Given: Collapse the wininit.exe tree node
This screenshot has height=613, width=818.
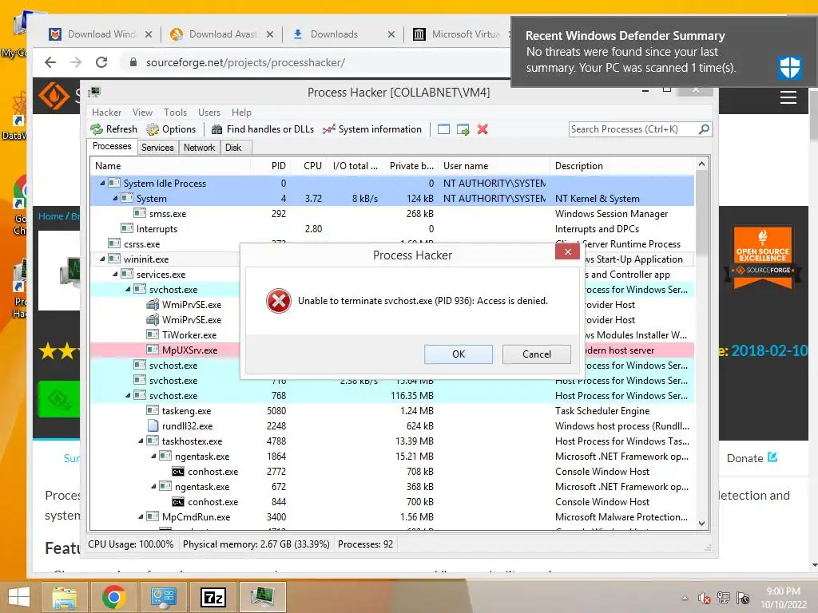Looking at the screenshot, I should pyautogui.click(x=102, y=259).
